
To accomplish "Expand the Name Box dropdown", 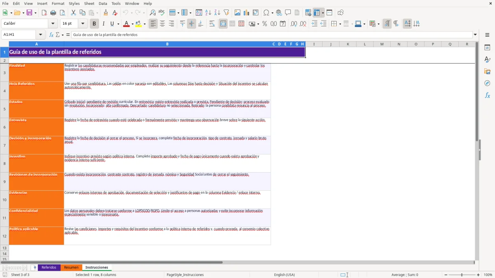I will point(41,35).
